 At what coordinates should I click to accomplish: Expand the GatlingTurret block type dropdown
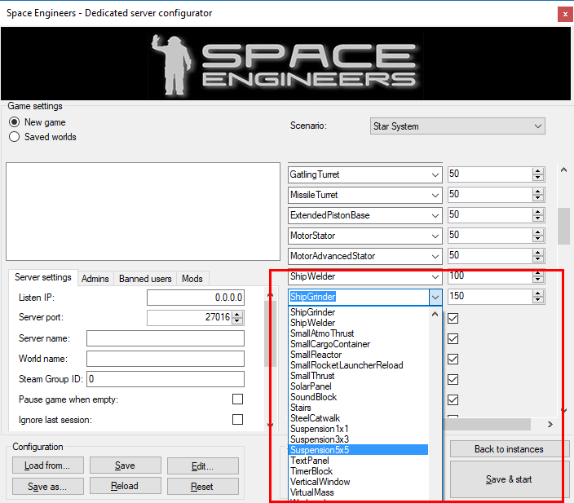[435, 174]
